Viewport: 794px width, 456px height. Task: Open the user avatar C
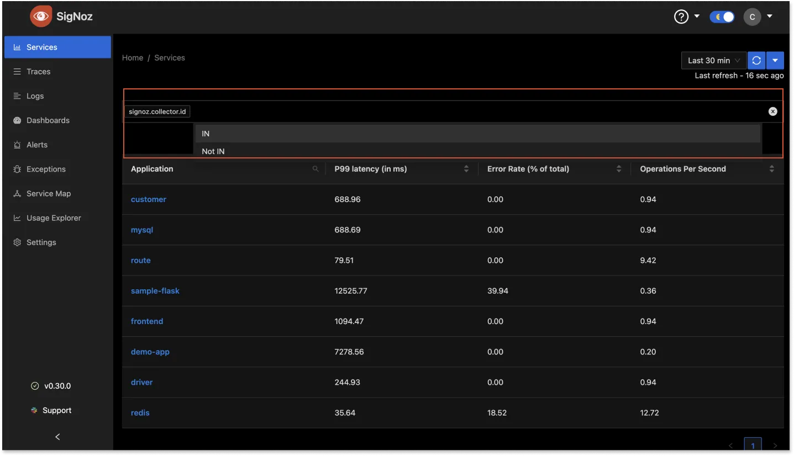(752, 17)
